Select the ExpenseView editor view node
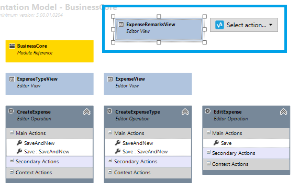The height and width of the screenshot is (191, 299). (x=148, y=84)
